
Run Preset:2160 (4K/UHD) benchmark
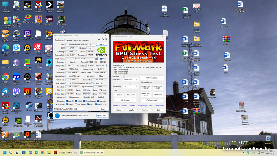(x=146, y=87)
